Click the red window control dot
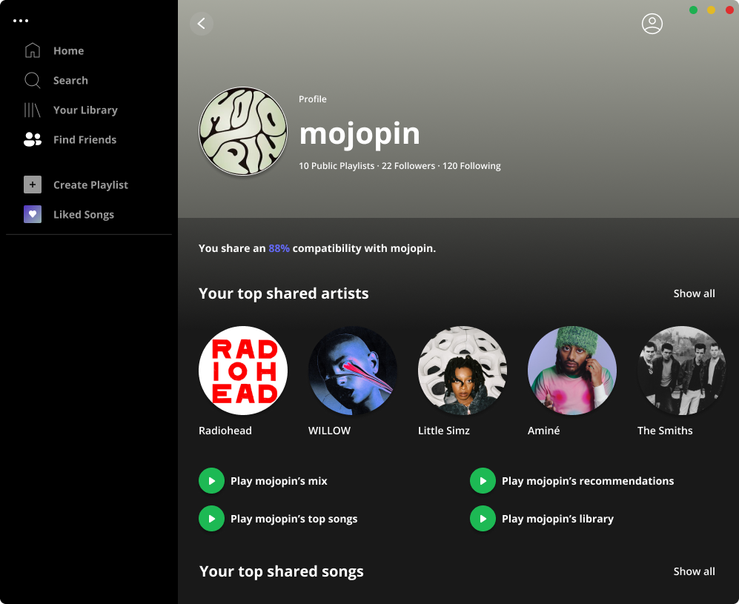Viewport: 739px width, 604px height. click(x=729, y=10)
